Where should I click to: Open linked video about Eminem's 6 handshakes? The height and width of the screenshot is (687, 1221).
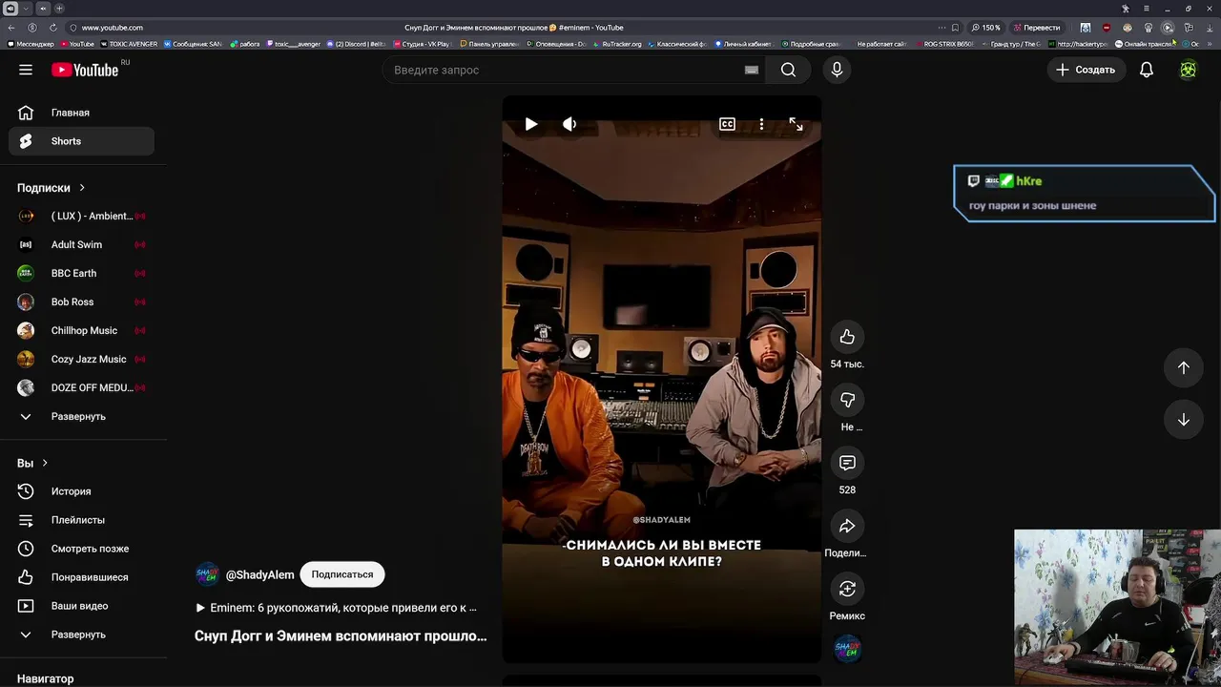tap(336, 607)
